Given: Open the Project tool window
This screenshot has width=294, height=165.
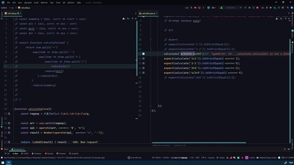Looking at the screenshot, I should click(2, 16).
